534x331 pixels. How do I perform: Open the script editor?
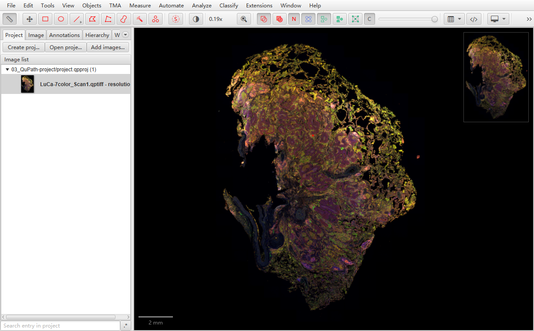click(474, 19)
